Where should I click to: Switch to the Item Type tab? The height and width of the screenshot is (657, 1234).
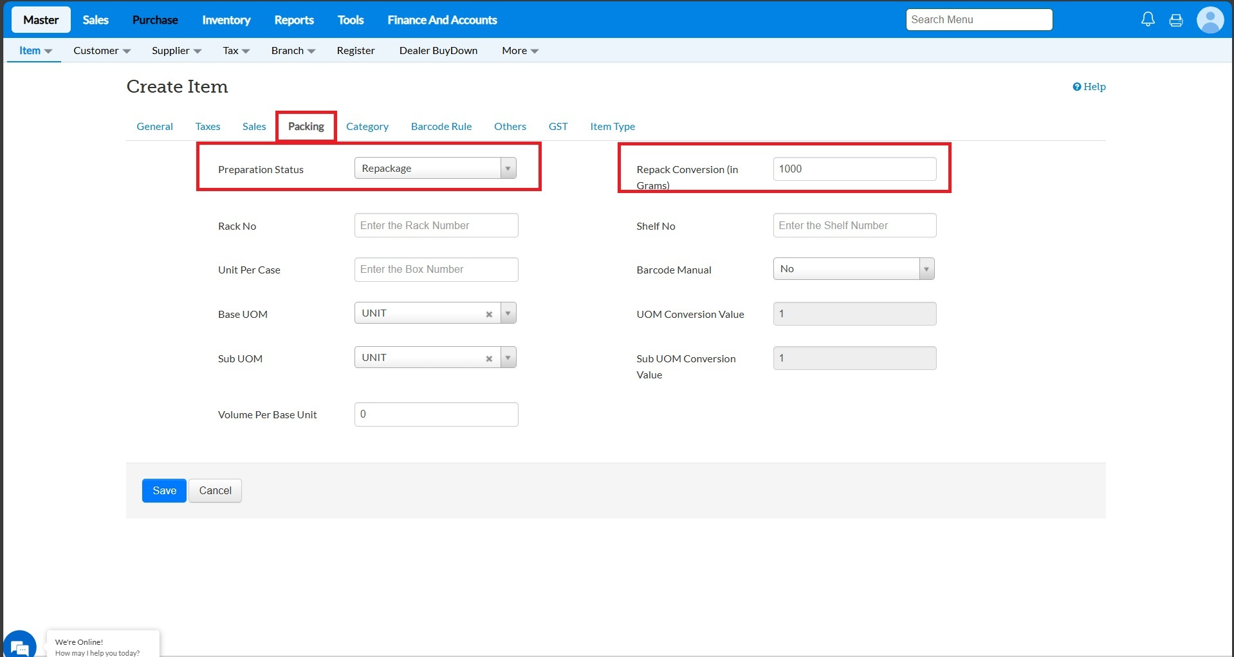(x=612, y=127)
